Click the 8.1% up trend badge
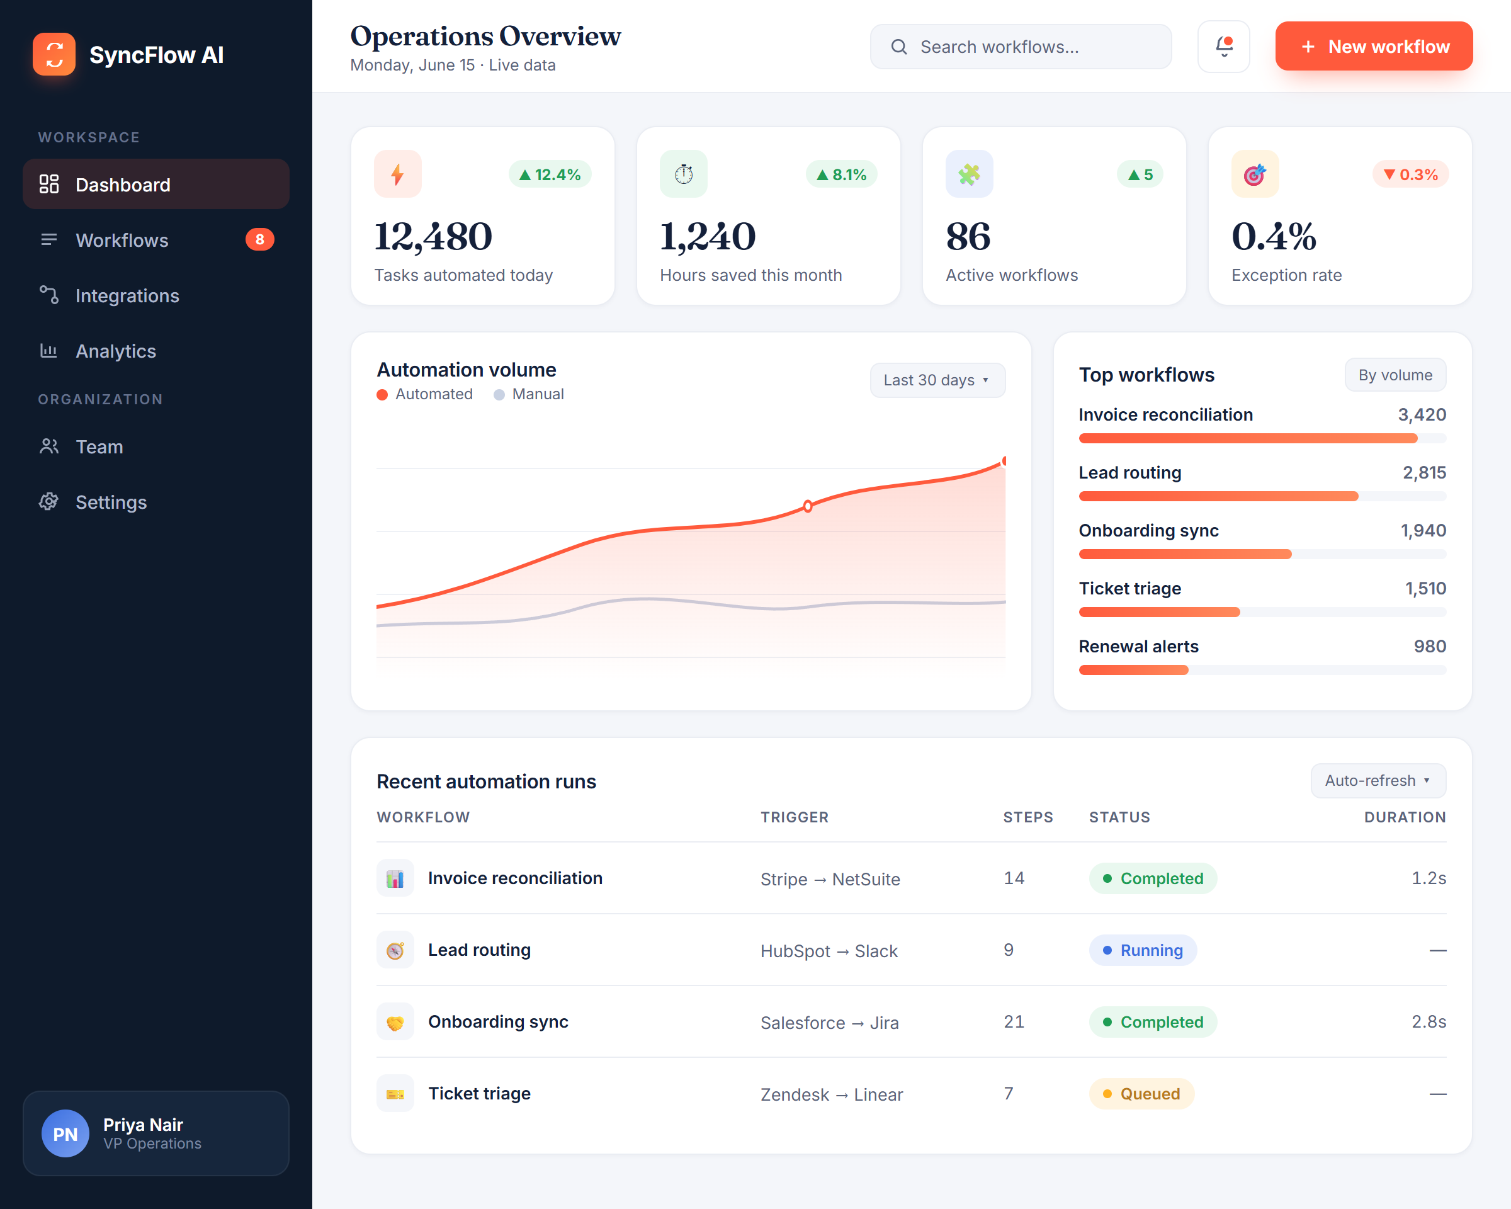Screen dimensions: 1511x1209 pyautogui.click(x=842, y=174)
